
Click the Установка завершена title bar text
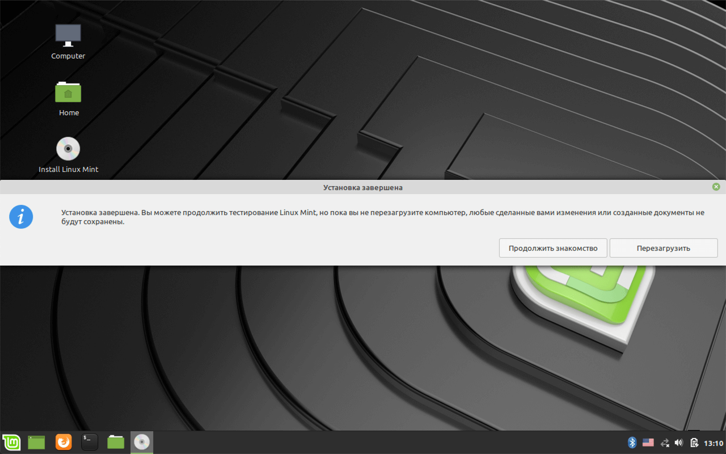tap(363, 187)
